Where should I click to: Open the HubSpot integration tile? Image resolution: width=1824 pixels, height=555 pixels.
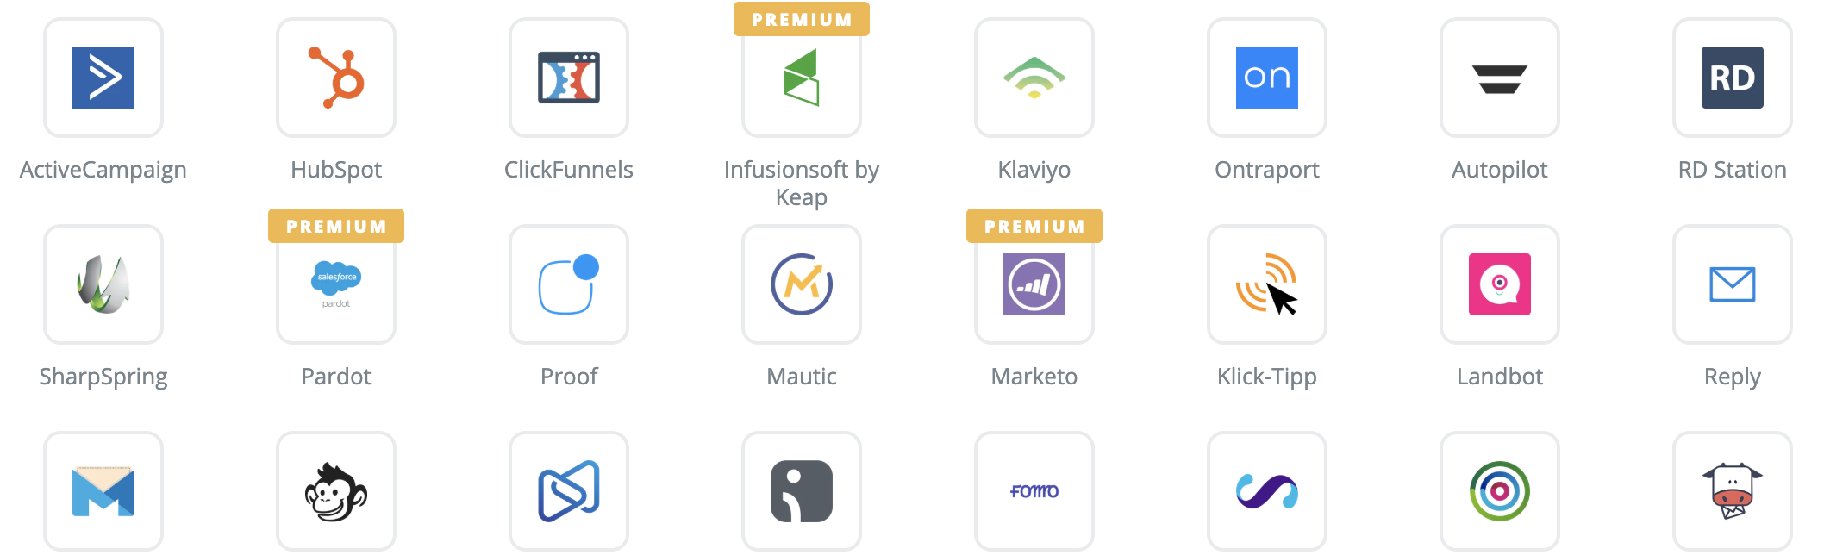(x=336, y=78)
